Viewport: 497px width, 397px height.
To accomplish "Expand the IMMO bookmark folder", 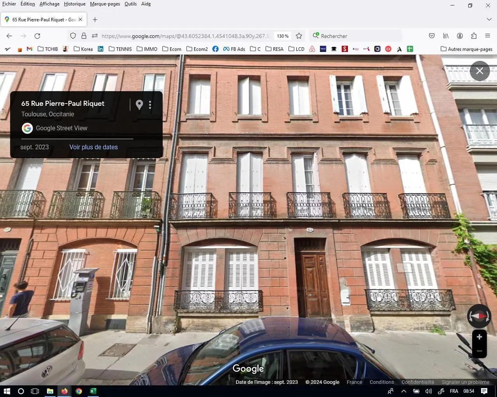I will click(147, 49).
